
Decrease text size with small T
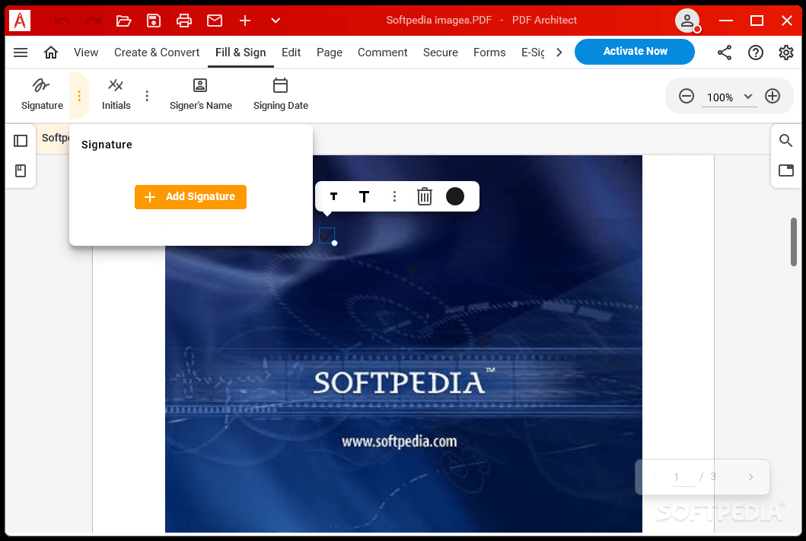pyautogui.click(x=333, y=196)
